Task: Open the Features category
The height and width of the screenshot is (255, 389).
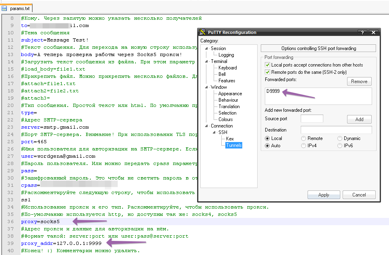Action: coord(227,81)
